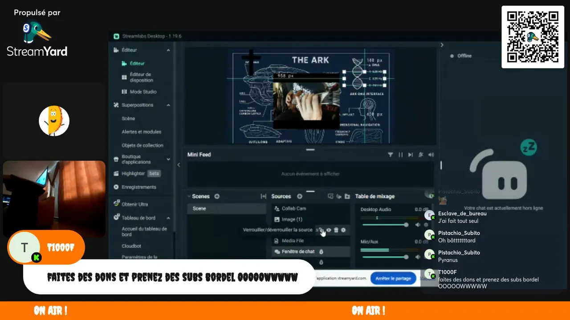Add a source folder in the Sources header
The height and width of the screenshot is (320, 570).
[347, 196]
